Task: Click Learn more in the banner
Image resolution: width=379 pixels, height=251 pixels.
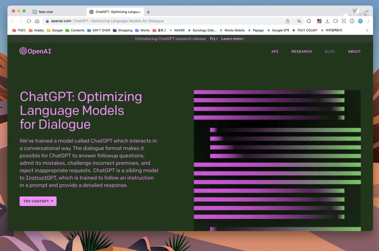Action: click(233, 39)
